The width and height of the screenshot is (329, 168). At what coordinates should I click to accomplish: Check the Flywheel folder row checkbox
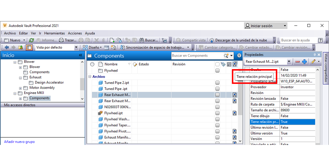pos(217,71)
